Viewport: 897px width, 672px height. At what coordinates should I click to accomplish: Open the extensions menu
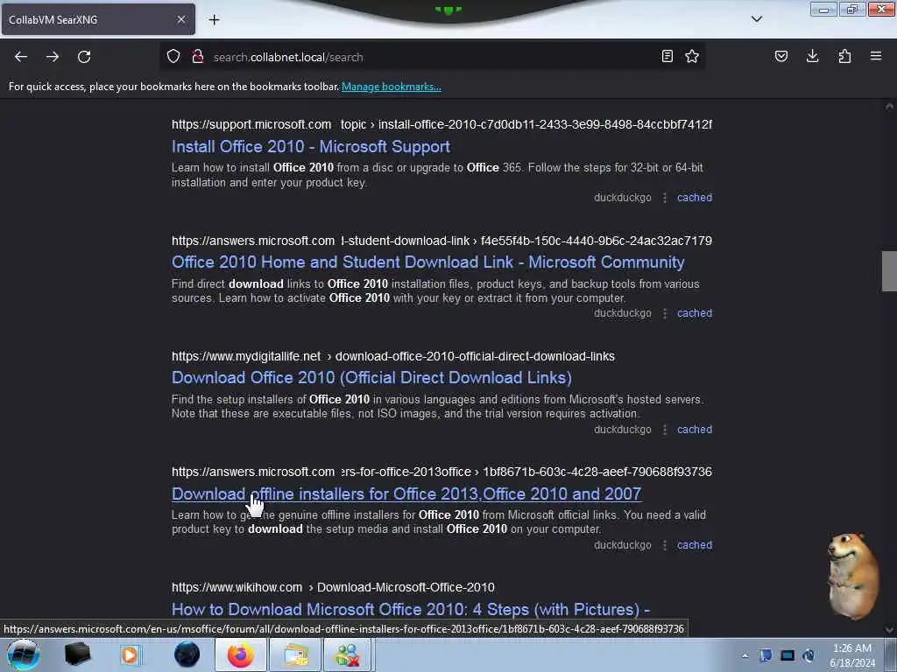(x=844, y=57)
